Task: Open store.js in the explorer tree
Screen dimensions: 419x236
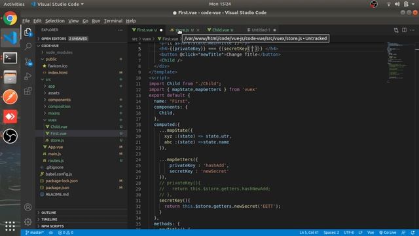Action: point(57,140)
